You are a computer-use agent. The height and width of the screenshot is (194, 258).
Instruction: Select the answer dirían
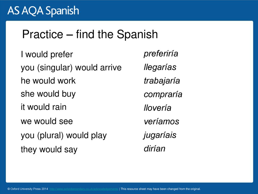154,149
